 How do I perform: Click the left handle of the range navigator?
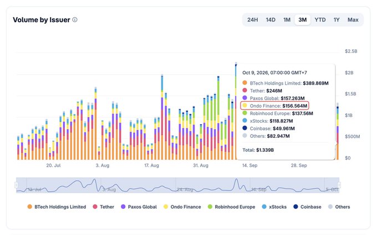click(16, 185)
